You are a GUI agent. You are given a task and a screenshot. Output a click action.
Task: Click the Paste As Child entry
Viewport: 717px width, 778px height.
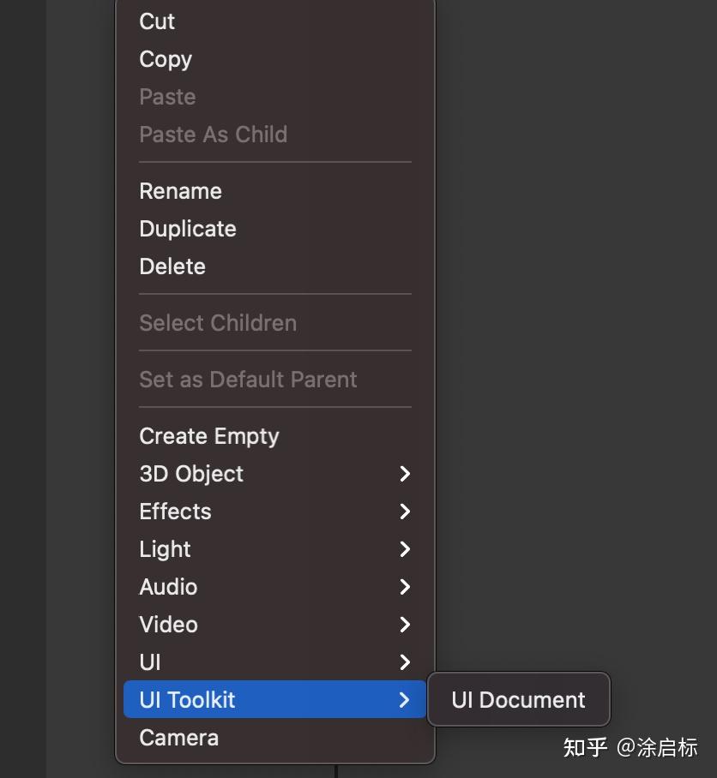click(x=213, y=135)
